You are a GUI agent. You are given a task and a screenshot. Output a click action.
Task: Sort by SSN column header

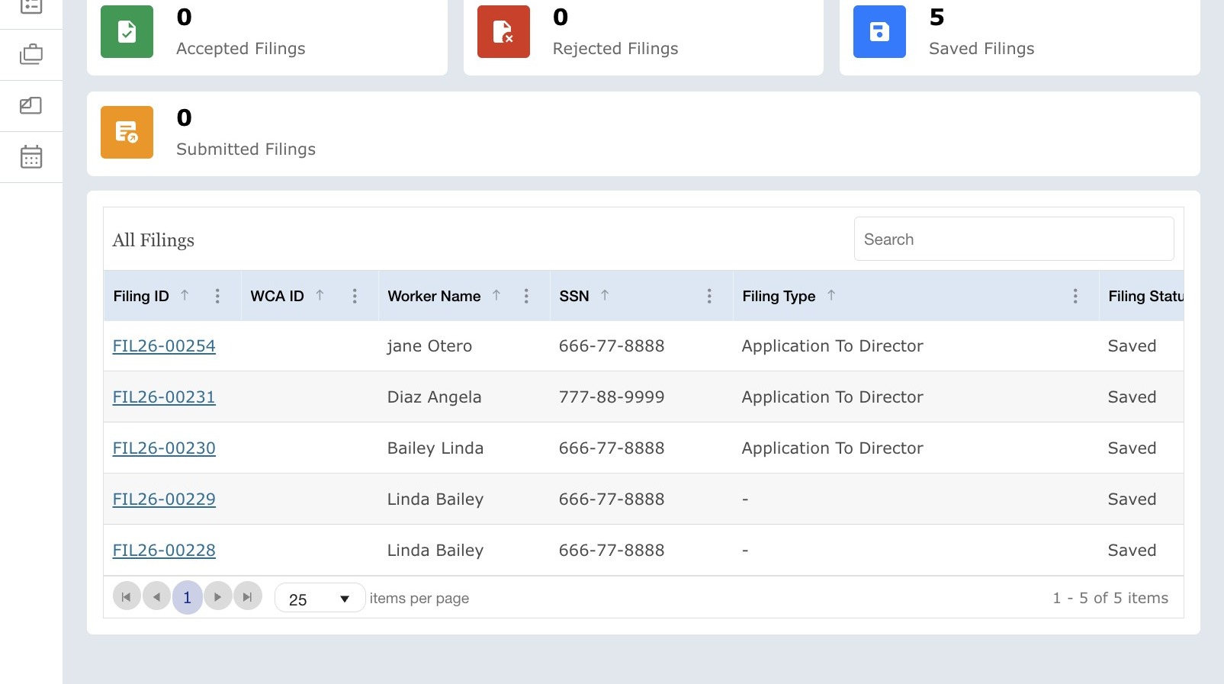(574, 296)
